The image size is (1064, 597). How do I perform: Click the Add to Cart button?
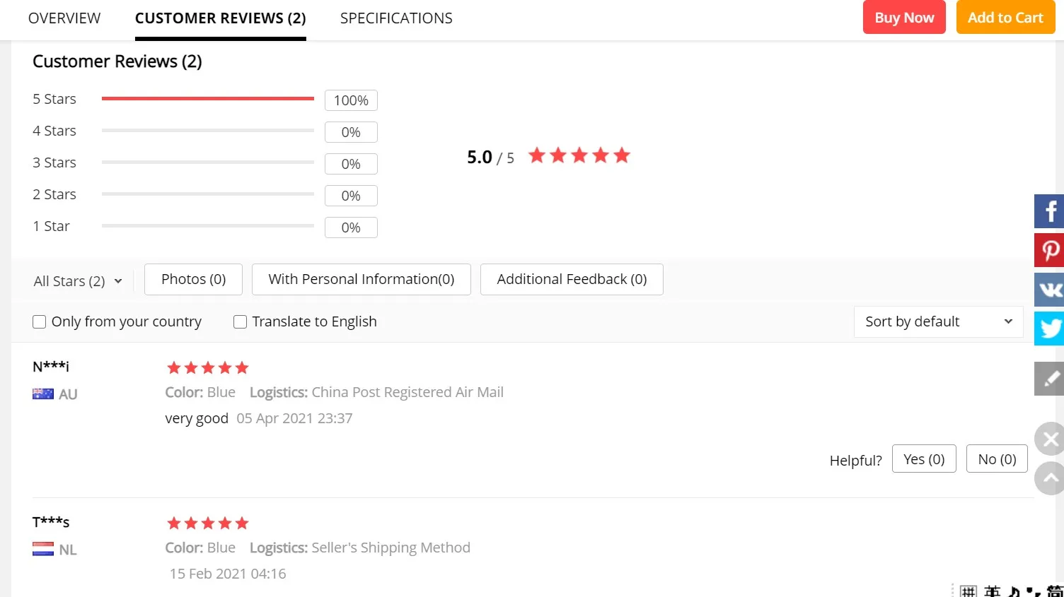click(1005, 18)
